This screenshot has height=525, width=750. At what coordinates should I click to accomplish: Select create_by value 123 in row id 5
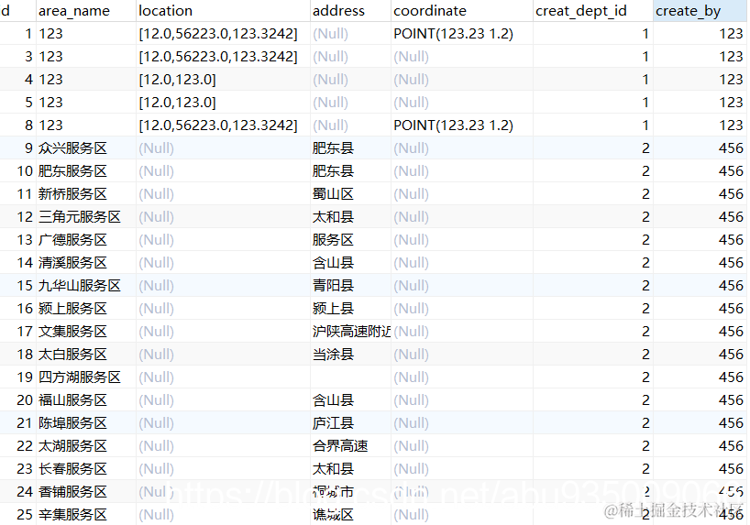pyautogui.click(x=731, y=103)
